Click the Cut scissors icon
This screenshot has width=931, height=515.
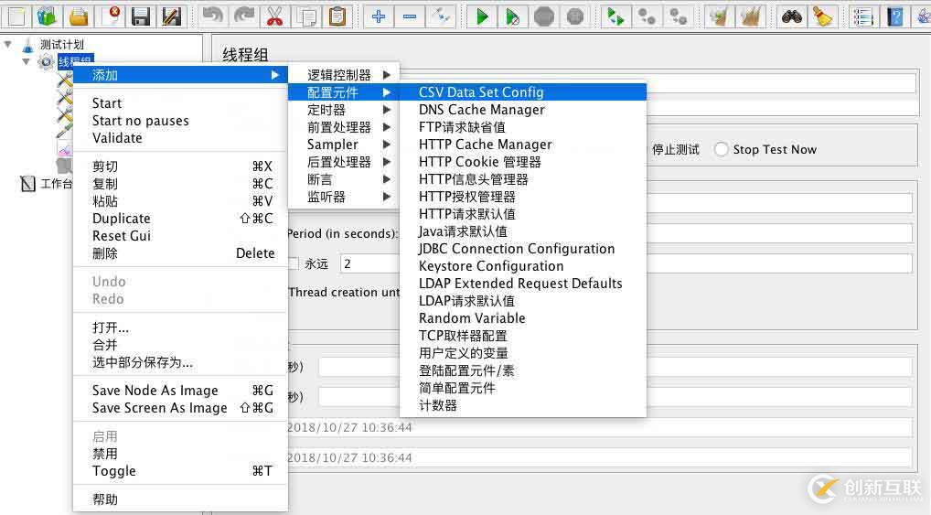pos(275,16)
